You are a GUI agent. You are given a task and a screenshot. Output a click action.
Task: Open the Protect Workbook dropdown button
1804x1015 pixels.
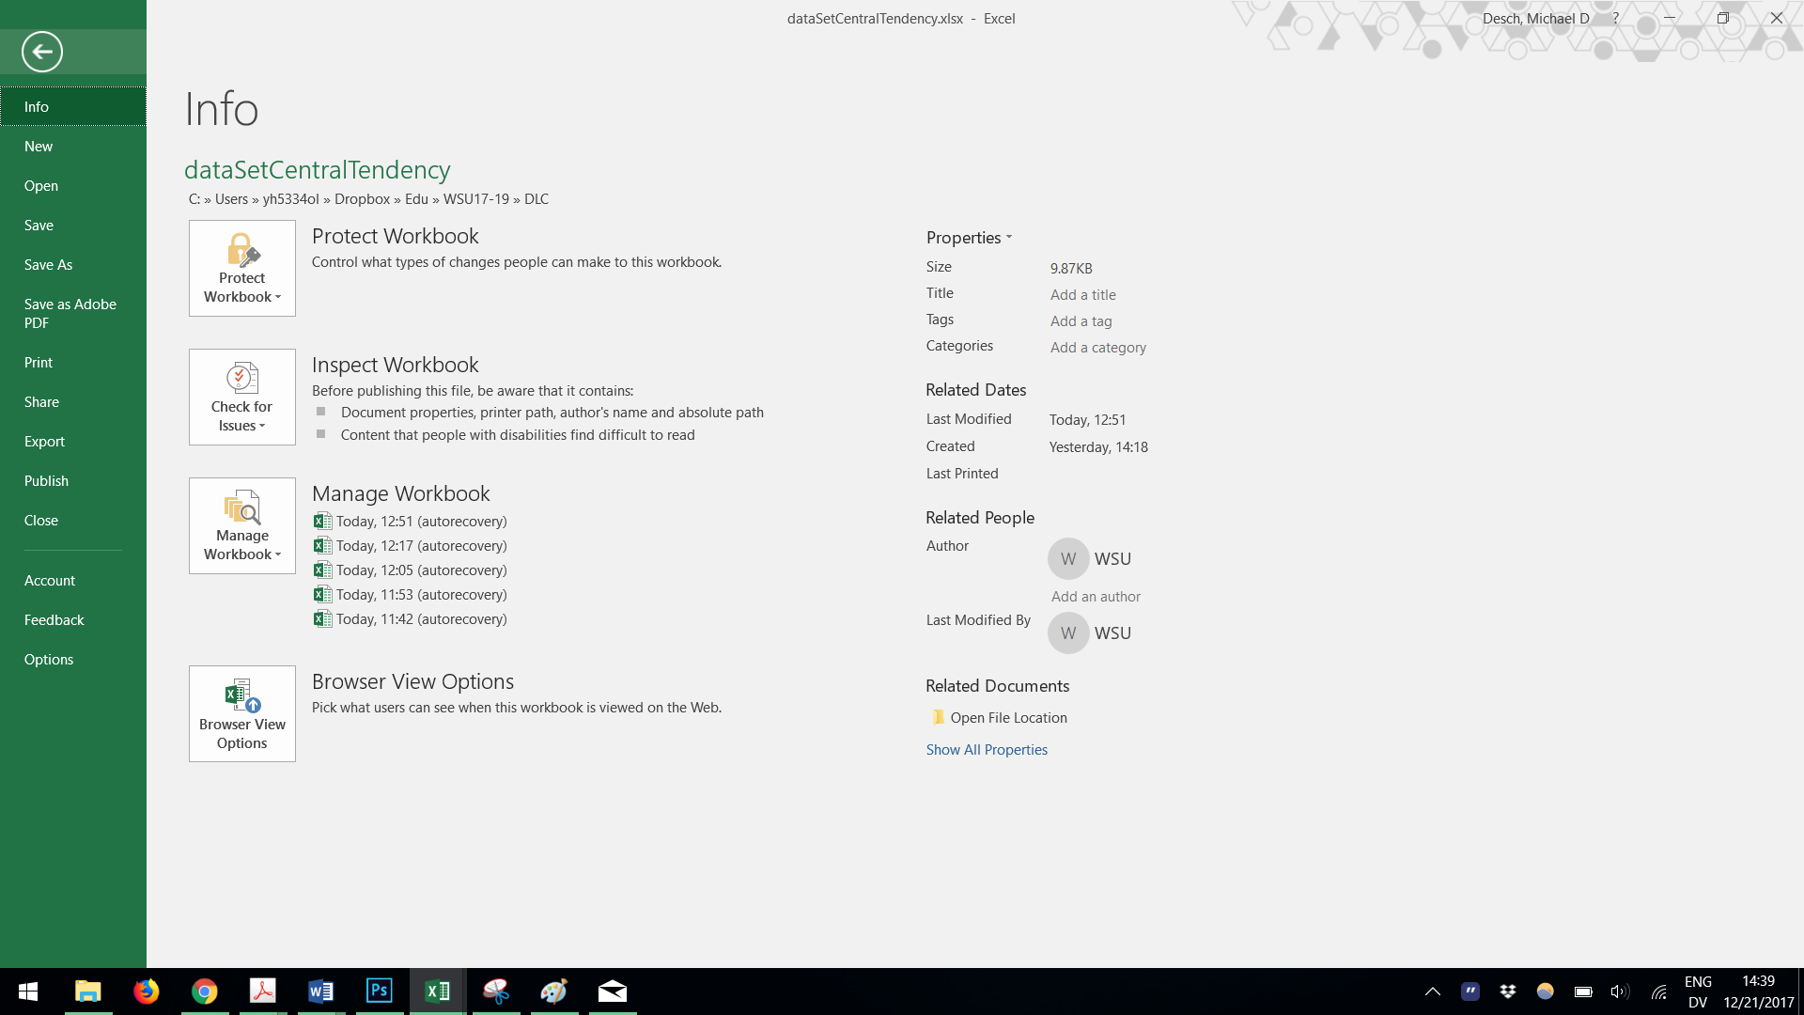coord(242,269)
